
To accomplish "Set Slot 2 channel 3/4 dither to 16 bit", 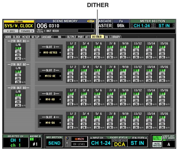I will [x=84, y=74].
